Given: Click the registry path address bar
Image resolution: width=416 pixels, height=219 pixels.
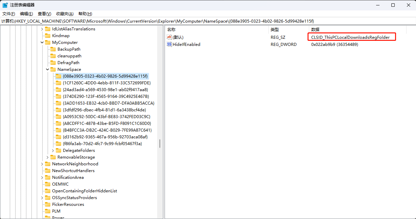Looking at the screenshot, I should coord(208,21).
